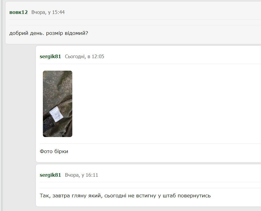Click the timestamp Сьогодні, в 12:05

click(x=84, y=57)
